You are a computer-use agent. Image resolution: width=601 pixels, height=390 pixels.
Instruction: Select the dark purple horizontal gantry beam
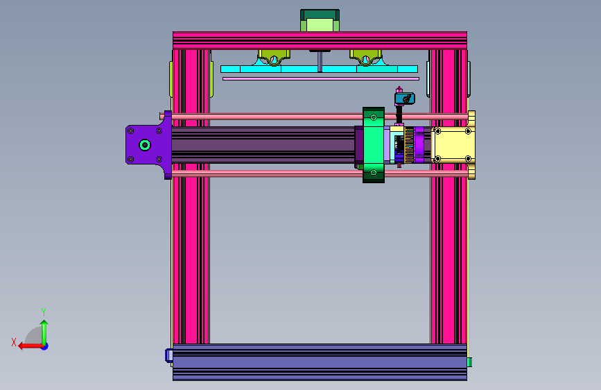pos(263,145)
